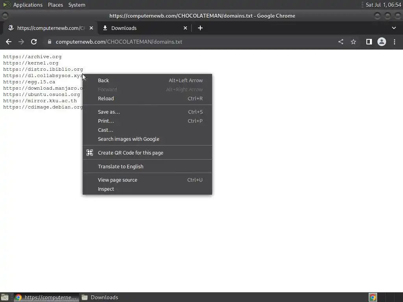
Task: Select Cast... in context menu
Action: pyautogui.click(x=147, y=130)
